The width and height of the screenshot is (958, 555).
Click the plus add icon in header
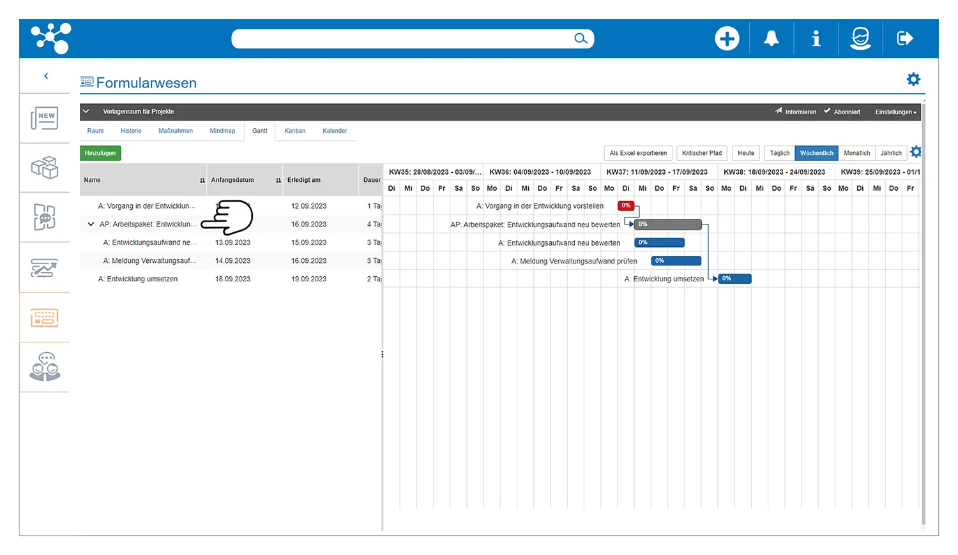point(727,39)
